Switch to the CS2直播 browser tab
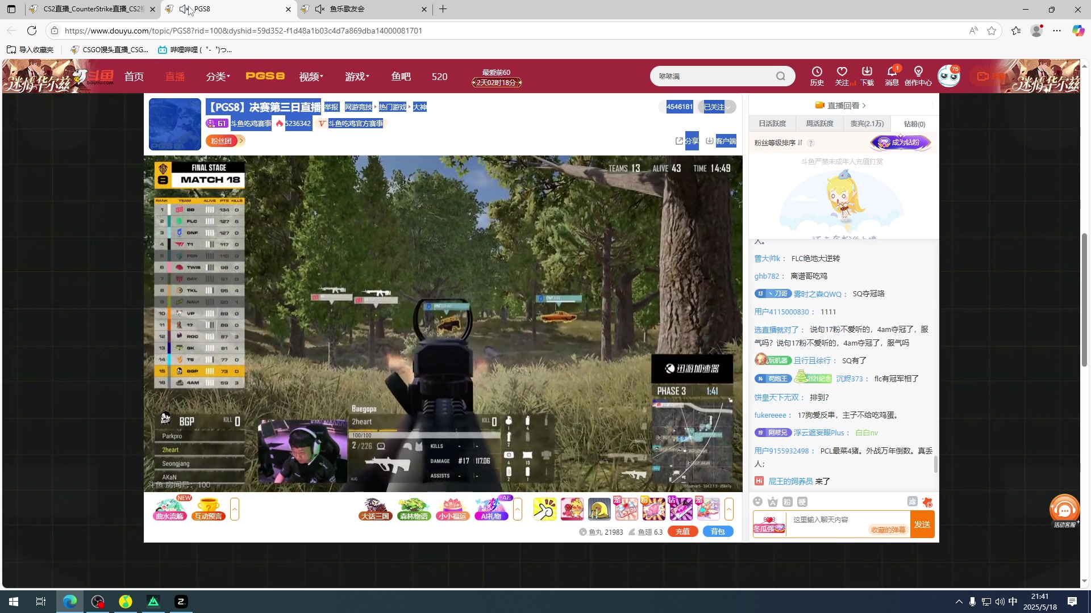1091x613 pixels. pyautogui.click(x=93, y=9)
